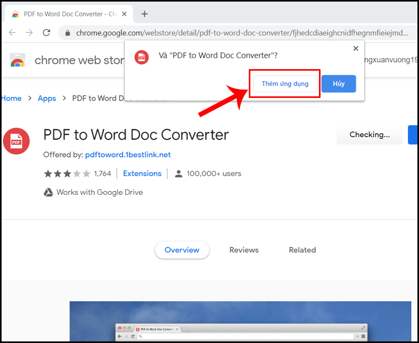
Task: Reload the page with refresh icon
Action: (x=47, y=32)
